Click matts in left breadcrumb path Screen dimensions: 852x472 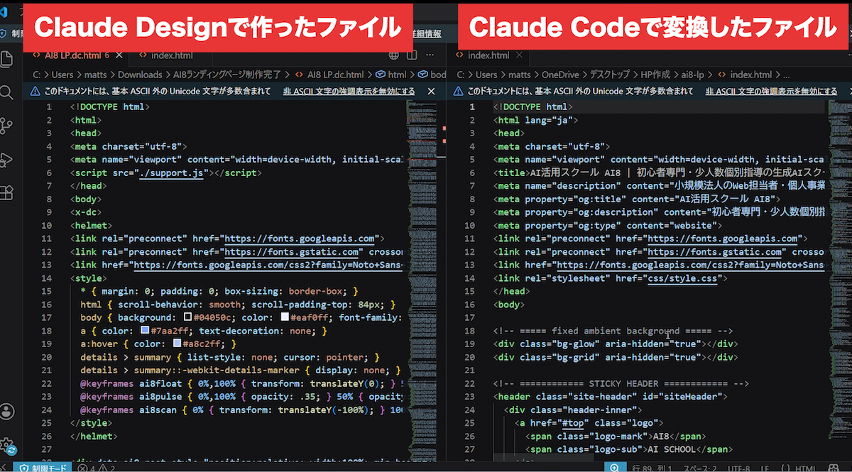pyautogui.click(x=96, y=74)
